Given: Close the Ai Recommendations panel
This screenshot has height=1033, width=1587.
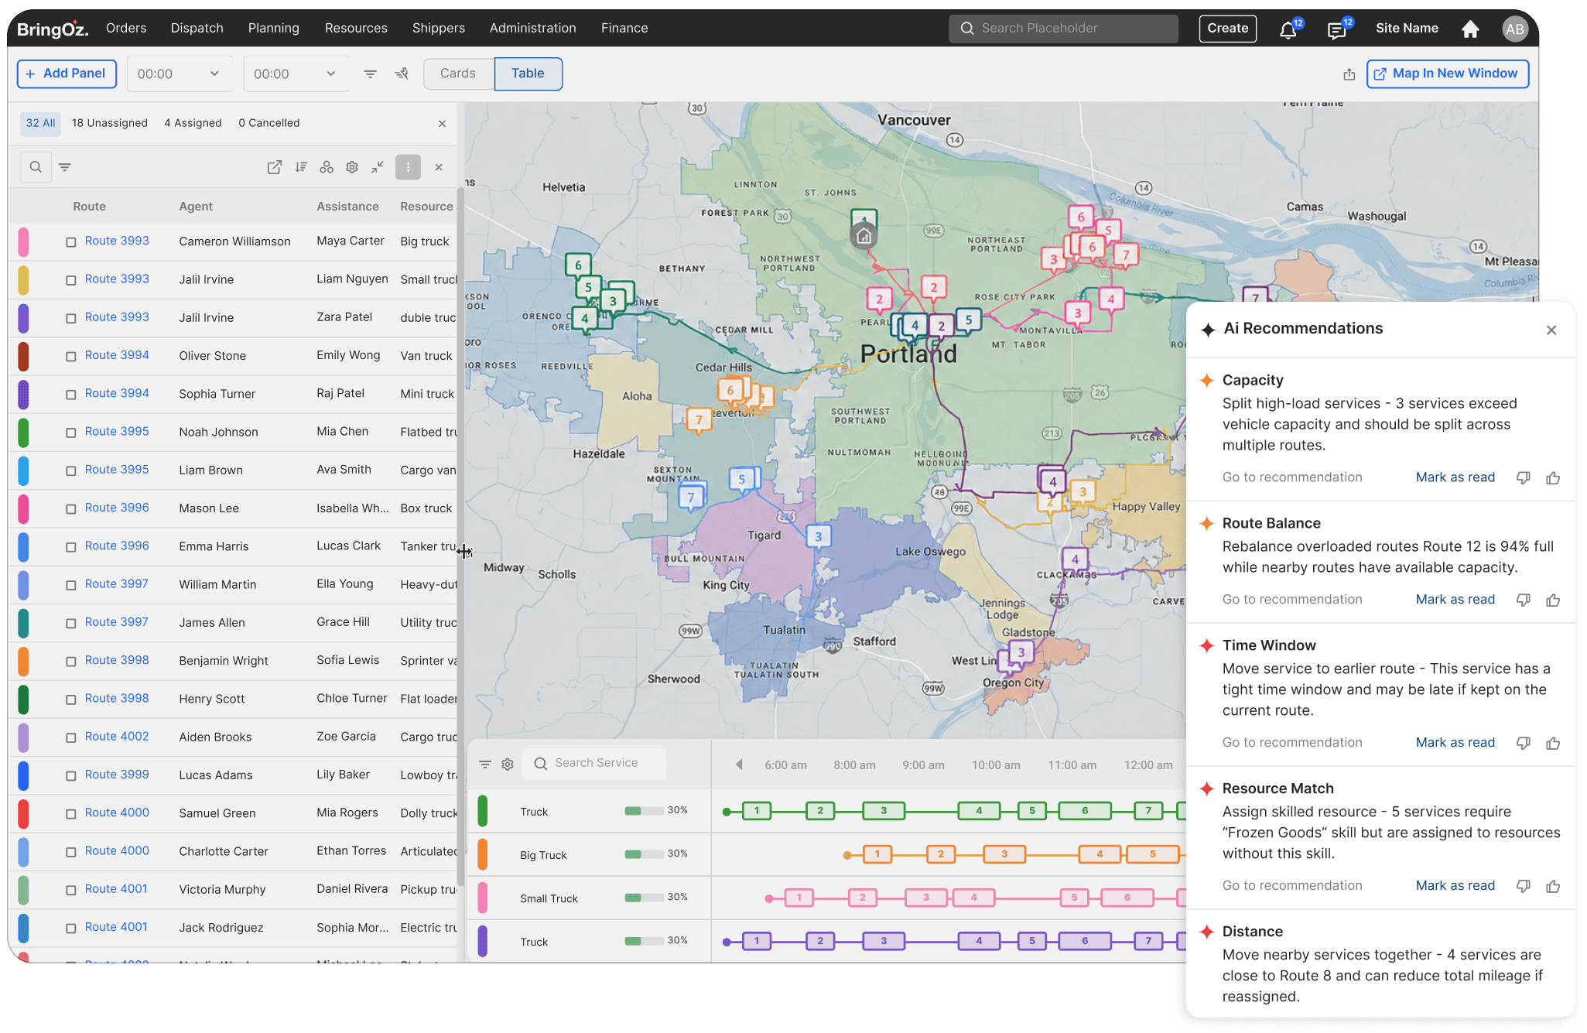Looking at the screenshot, I should pos(1551,330).
